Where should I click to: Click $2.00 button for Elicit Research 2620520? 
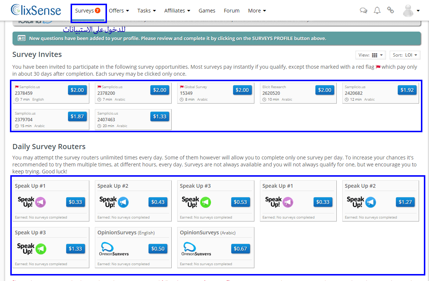325,90
